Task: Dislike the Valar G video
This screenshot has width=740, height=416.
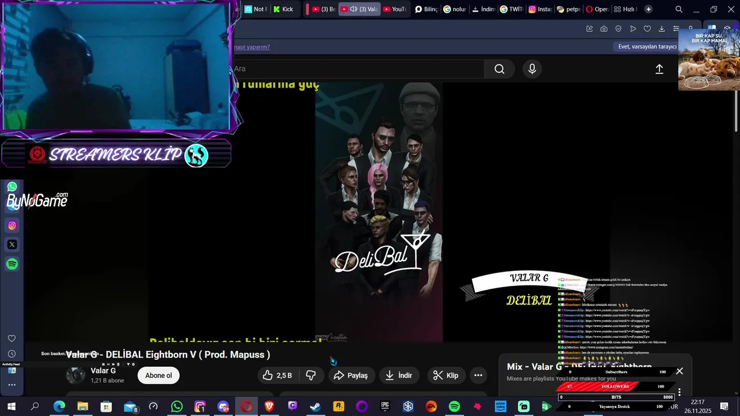Action: (x=311, y=376)
